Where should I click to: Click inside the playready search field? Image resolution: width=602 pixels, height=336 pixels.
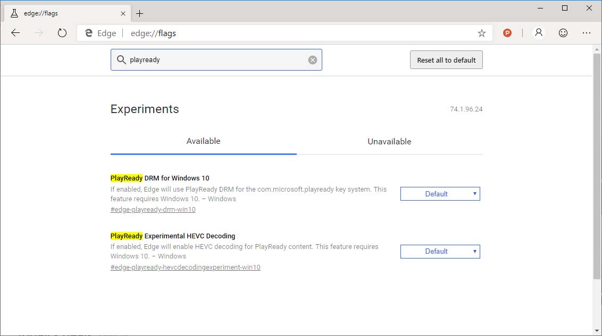[213, 59]
